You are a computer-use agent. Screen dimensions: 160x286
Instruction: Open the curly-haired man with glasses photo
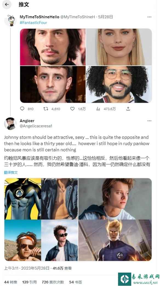[119, 84]
